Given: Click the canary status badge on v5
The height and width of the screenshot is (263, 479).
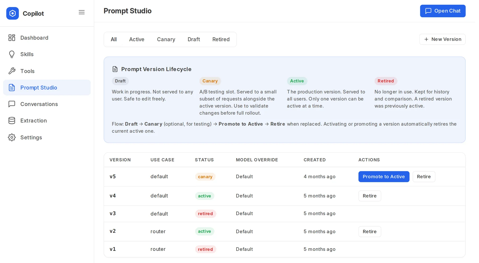Looking at the screenshot, I should pyautogui.click(x=205, y=177).
